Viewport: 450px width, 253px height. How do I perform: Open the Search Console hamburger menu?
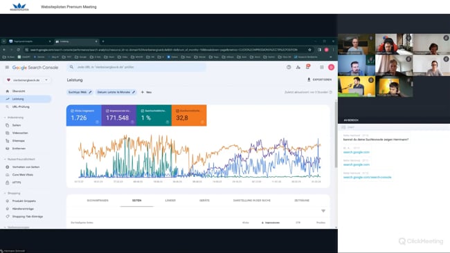tap(7, 67)
